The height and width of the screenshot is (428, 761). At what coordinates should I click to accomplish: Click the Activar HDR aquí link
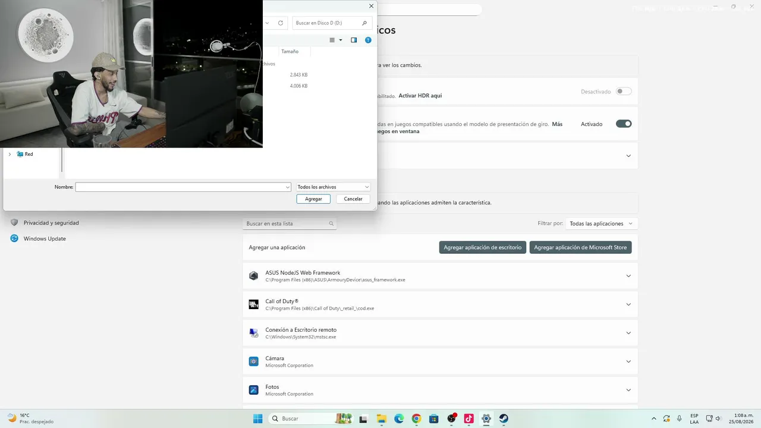coord(420,95)
